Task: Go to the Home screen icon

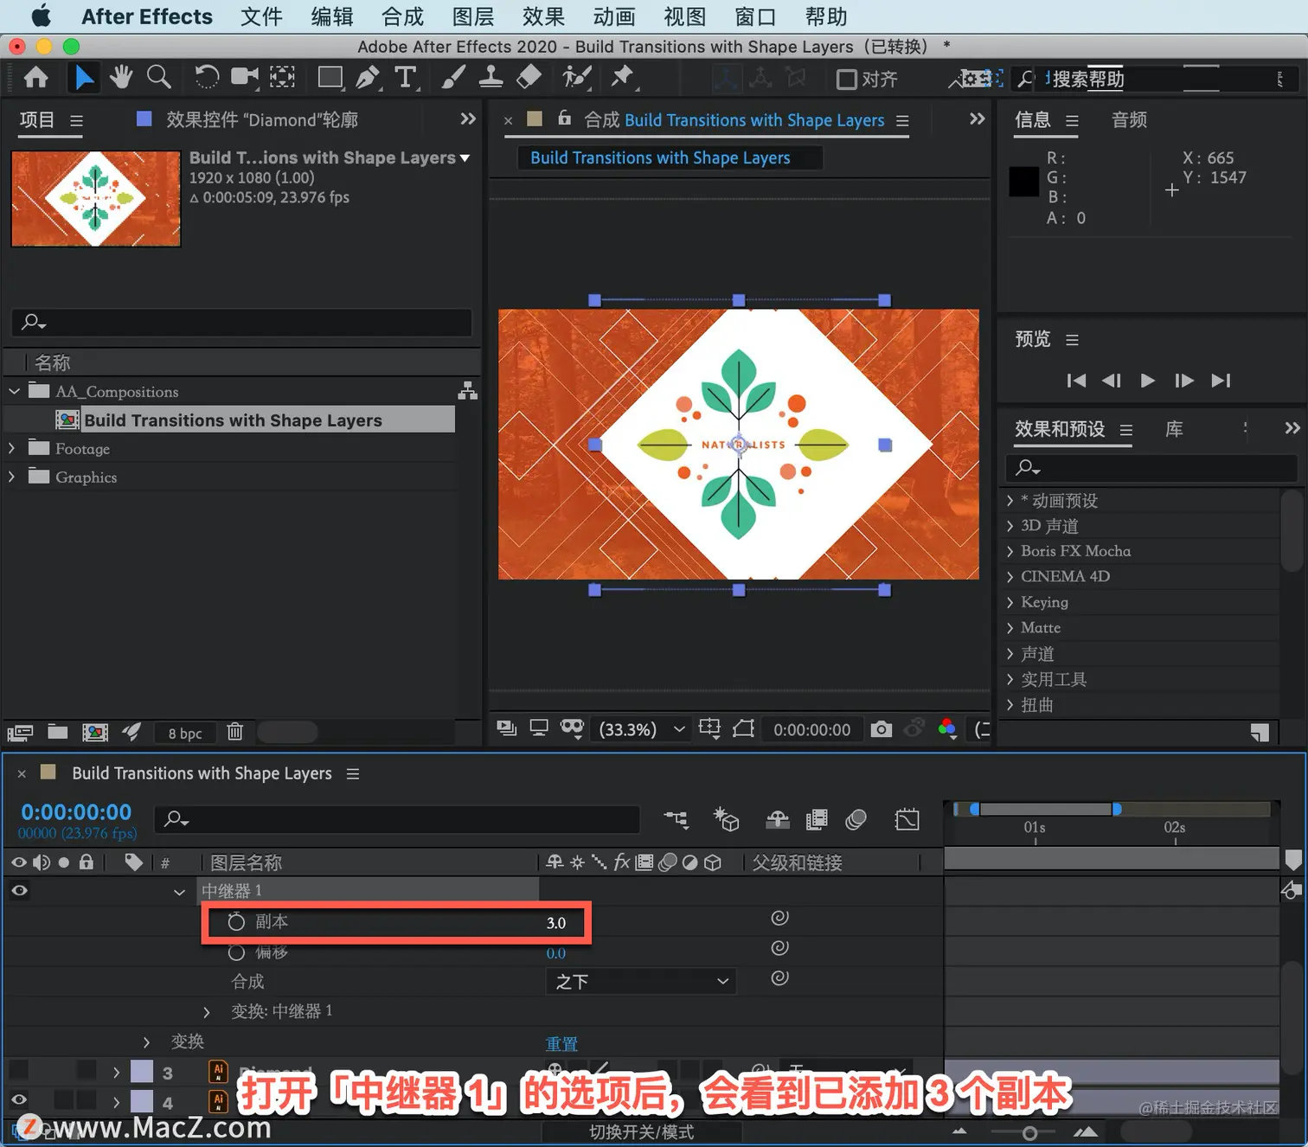Action: click(x=35, y=78)
